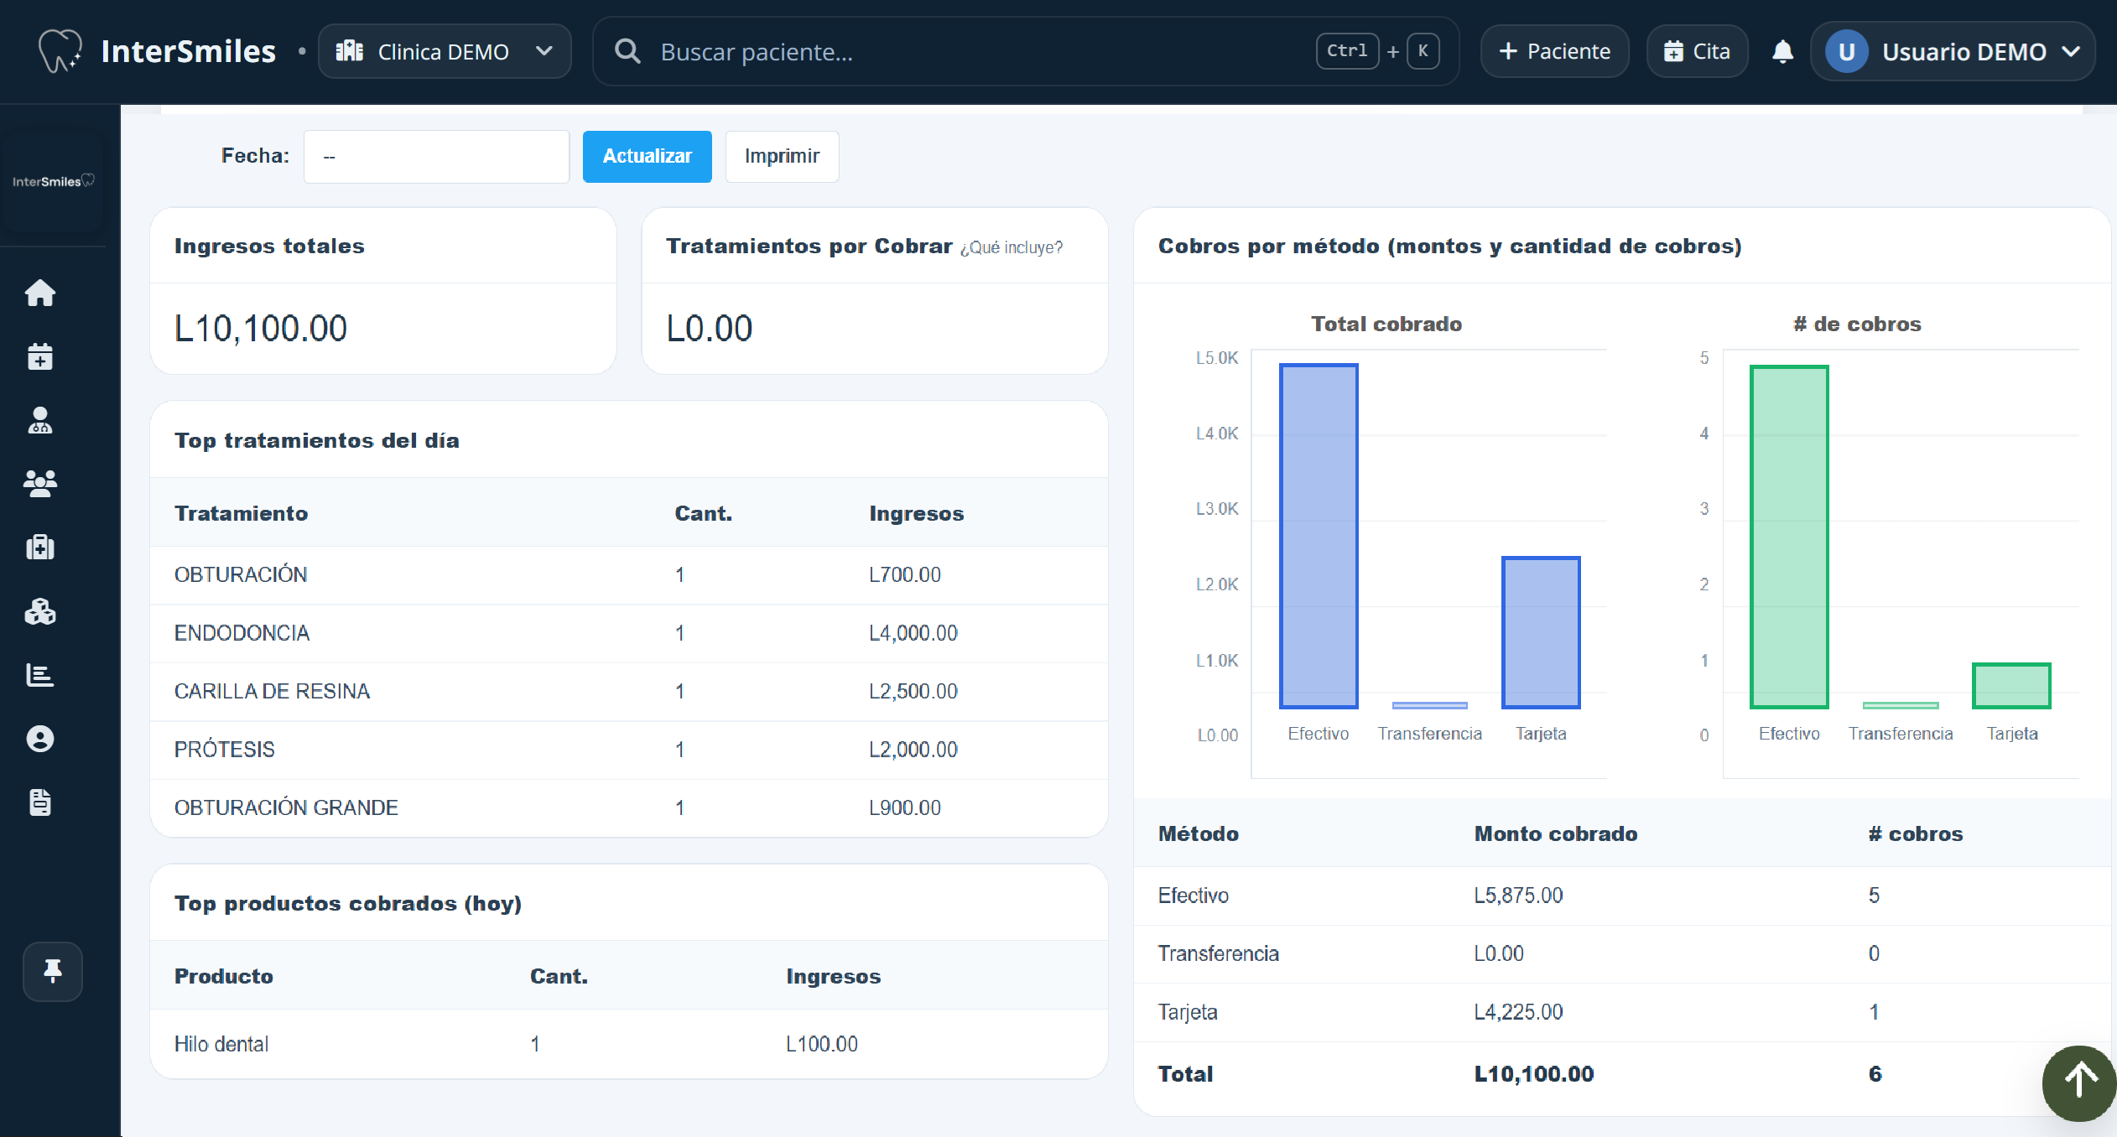Image resolution: width=2117 pixels, height=1137 pixels.
Task: Click L5,875.00 Monto cobrado value
Action: point(1518,896)
